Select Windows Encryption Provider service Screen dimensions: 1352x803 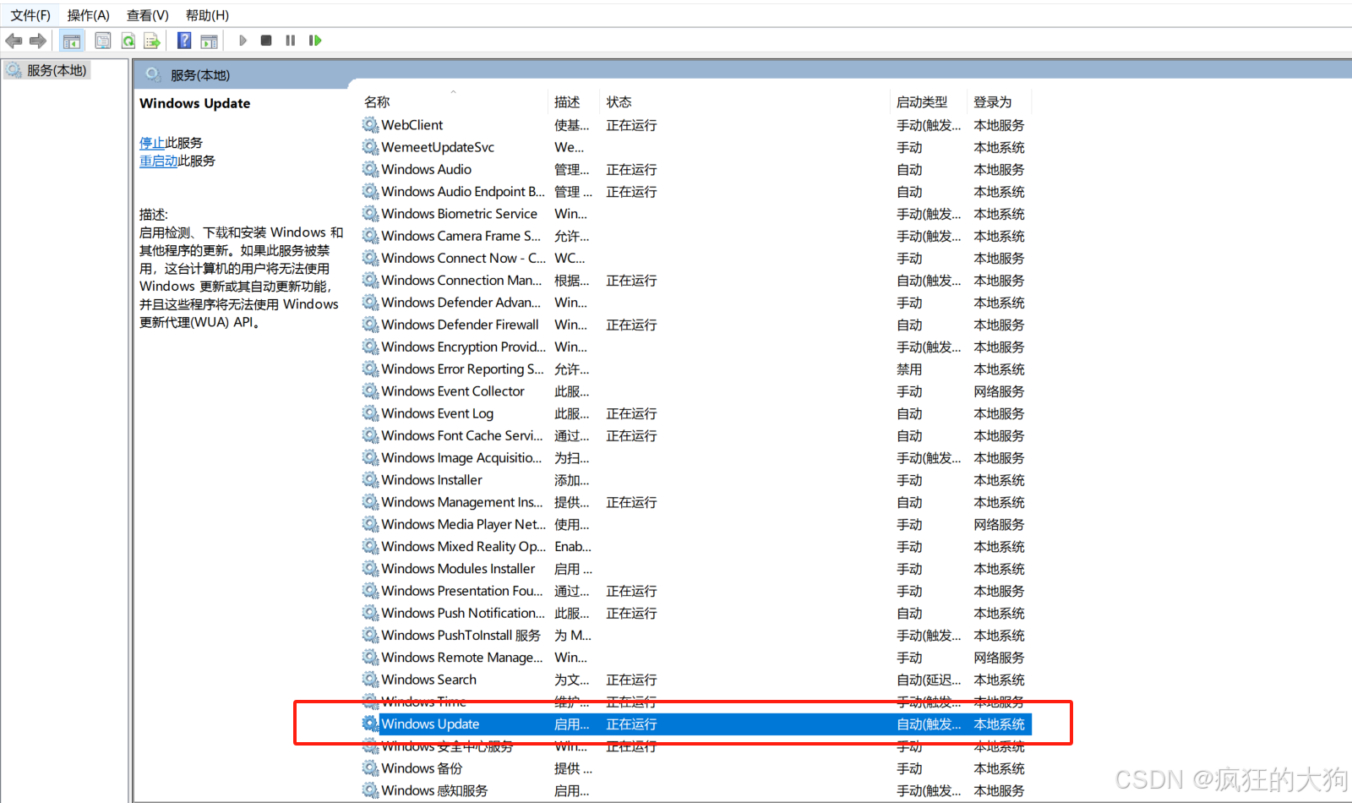tap(696, 347)
